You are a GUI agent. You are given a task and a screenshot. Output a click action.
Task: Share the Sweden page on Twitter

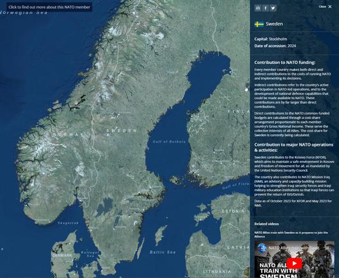(273, 8)
